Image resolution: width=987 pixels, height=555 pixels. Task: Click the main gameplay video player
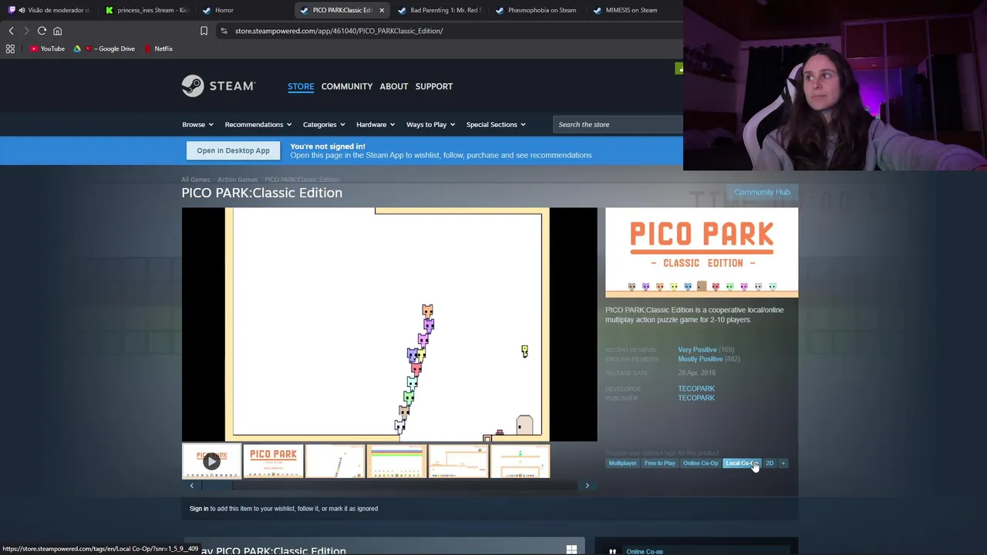[x=389, y=325]
